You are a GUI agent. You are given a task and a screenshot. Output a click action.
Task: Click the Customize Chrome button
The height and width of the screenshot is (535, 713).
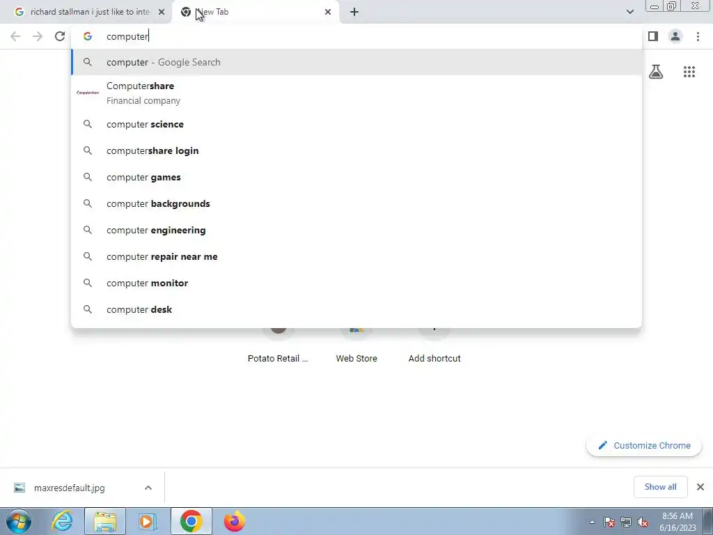click(644, 445)
